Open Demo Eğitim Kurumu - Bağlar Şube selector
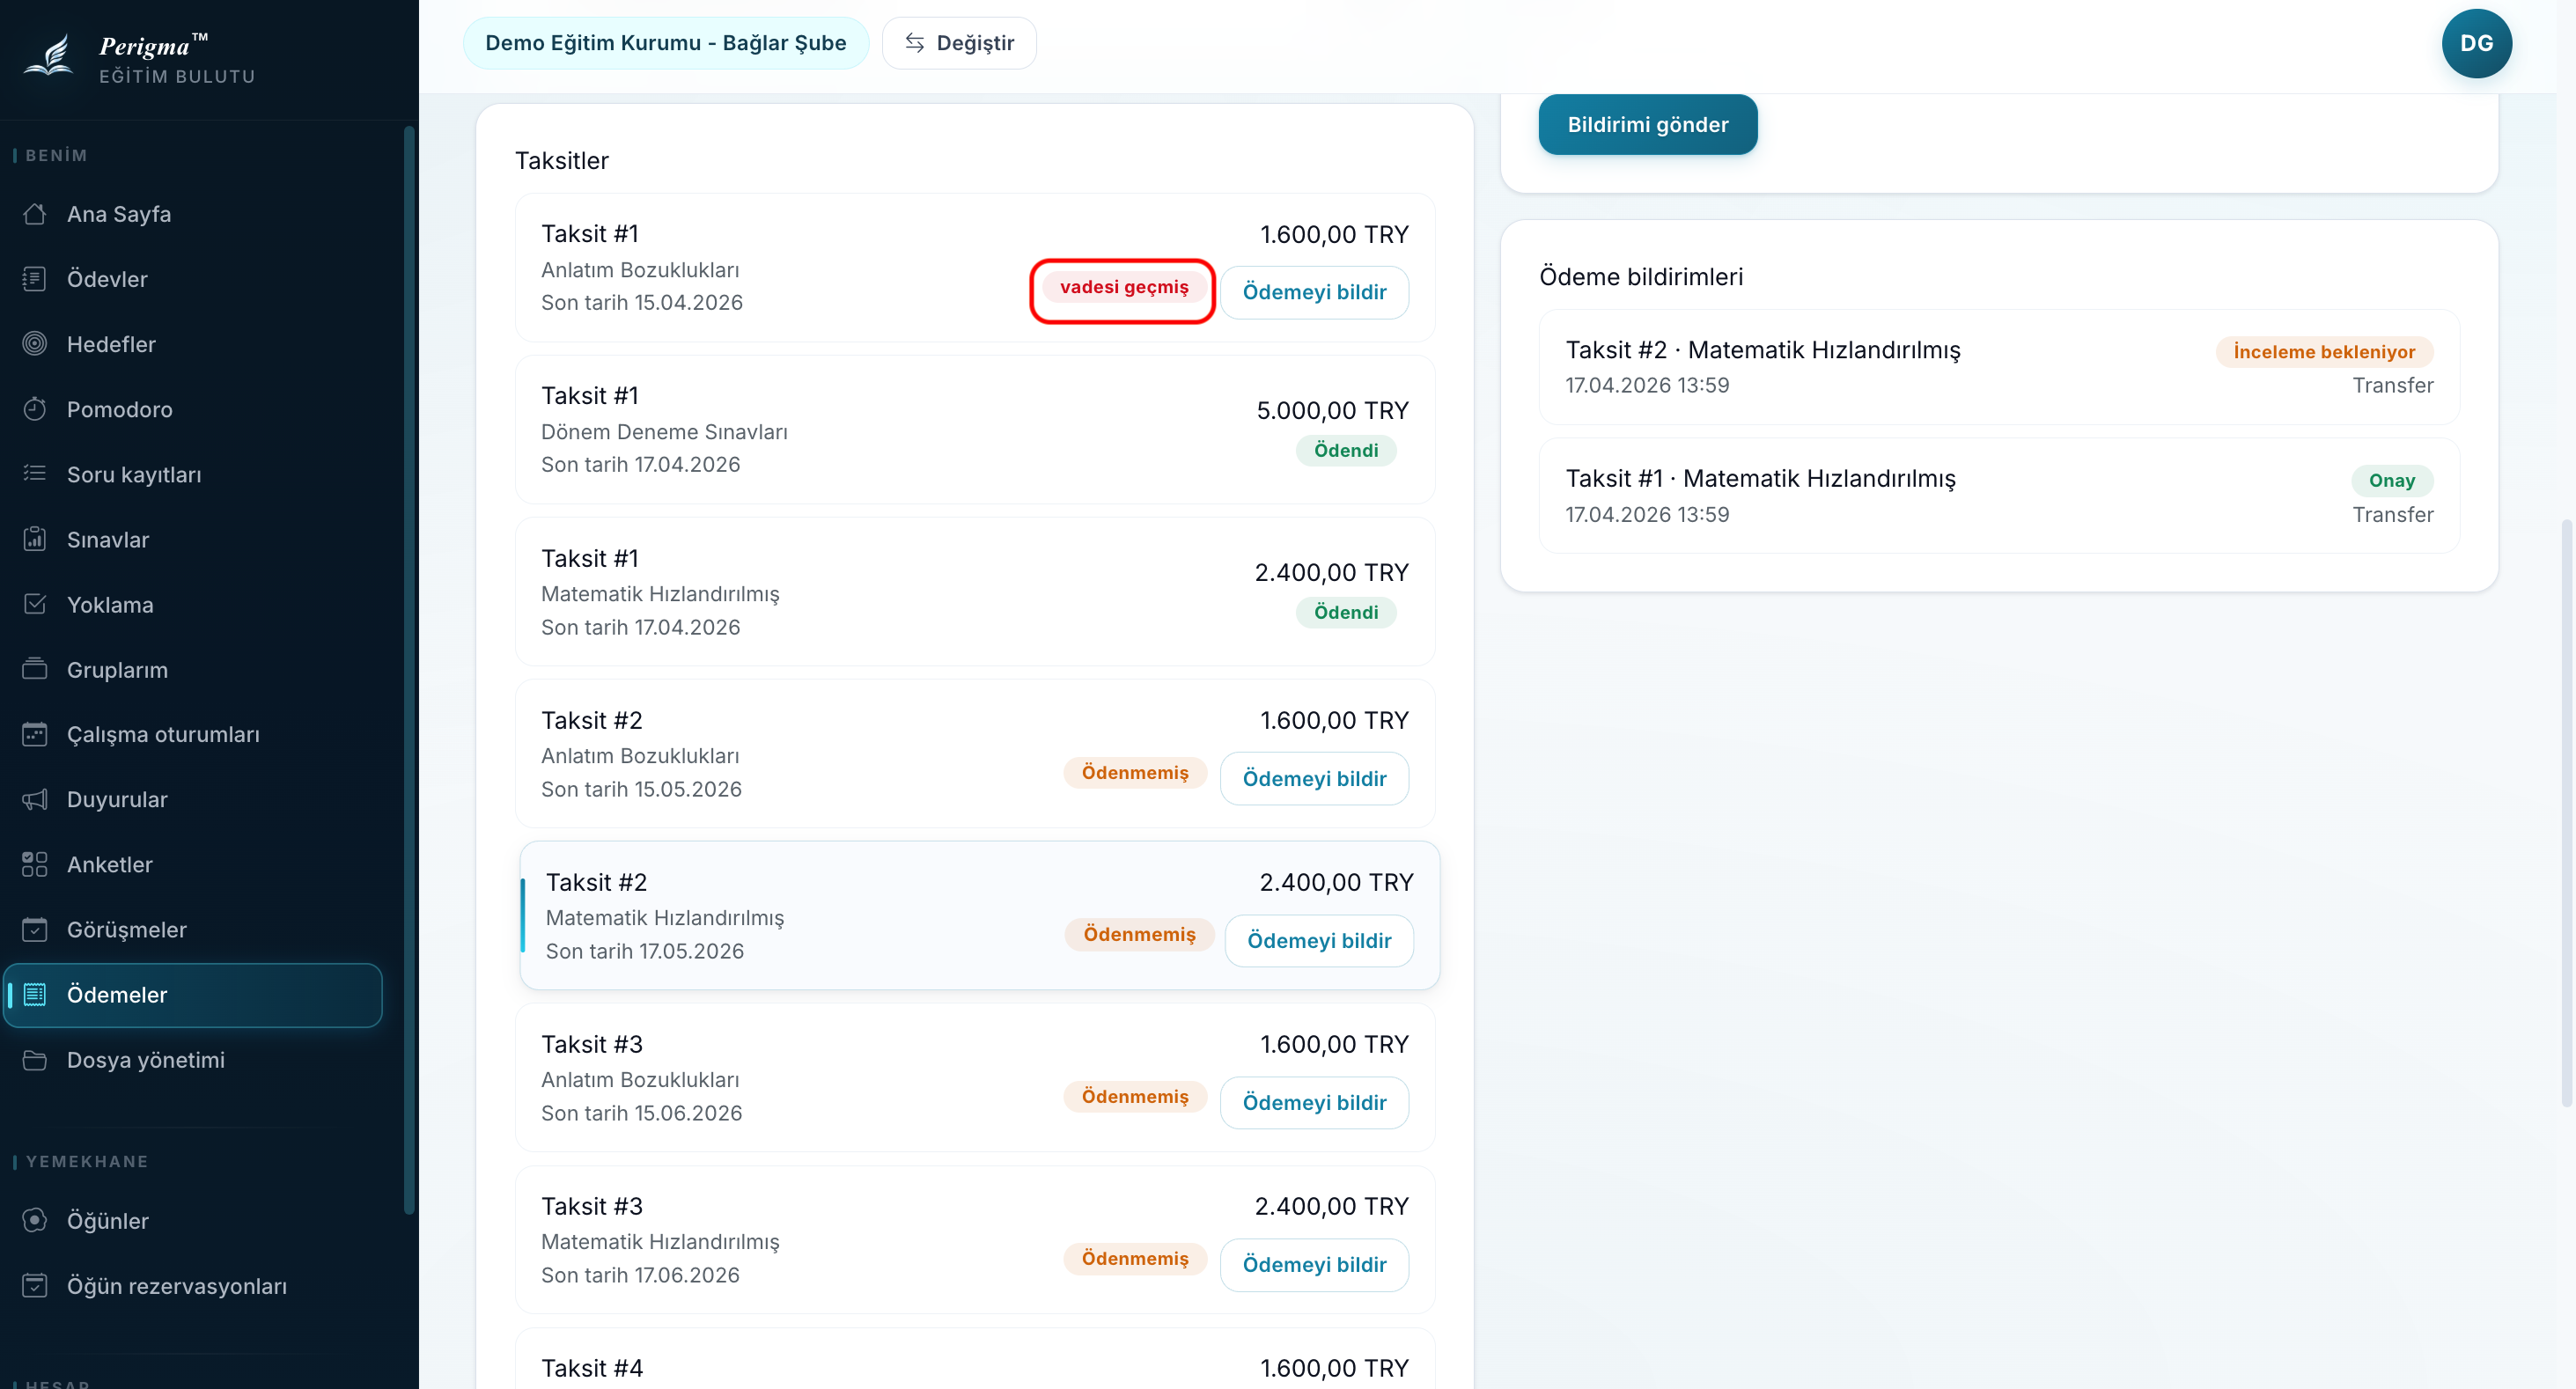This screenshot has height=1389, width=2576. pos(665,43)
